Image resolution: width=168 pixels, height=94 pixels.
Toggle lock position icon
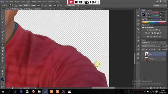tap(152, 50)
